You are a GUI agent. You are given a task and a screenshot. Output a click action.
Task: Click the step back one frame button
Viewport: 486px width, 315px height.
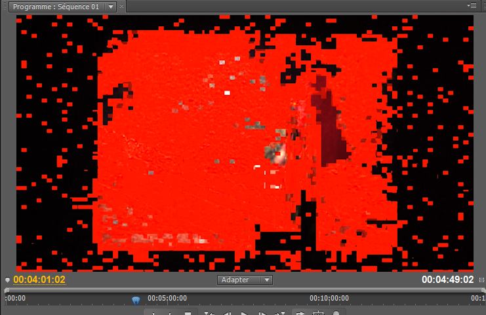point(228,313)
